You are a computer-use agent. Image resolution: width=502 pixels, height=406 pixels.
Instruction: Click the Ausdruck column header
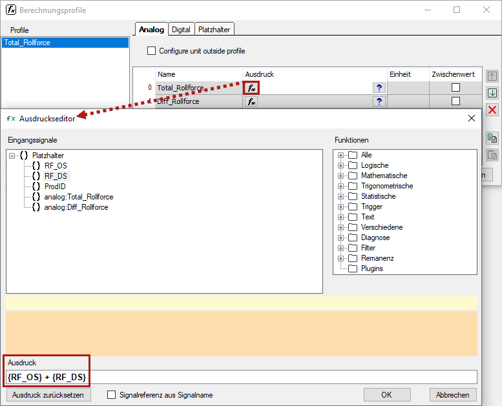pos(315,74)
